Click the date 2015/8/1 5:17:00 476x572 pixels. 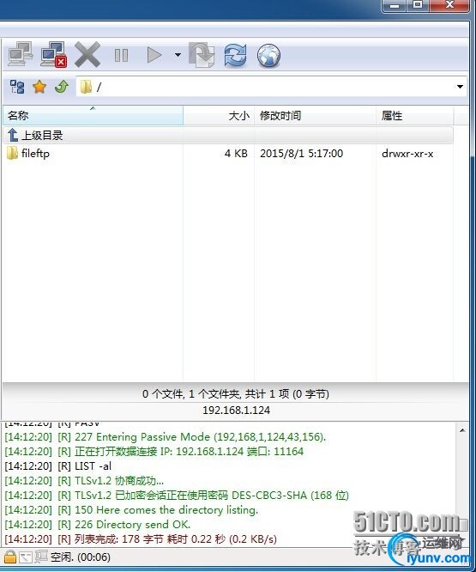point(302,153)
